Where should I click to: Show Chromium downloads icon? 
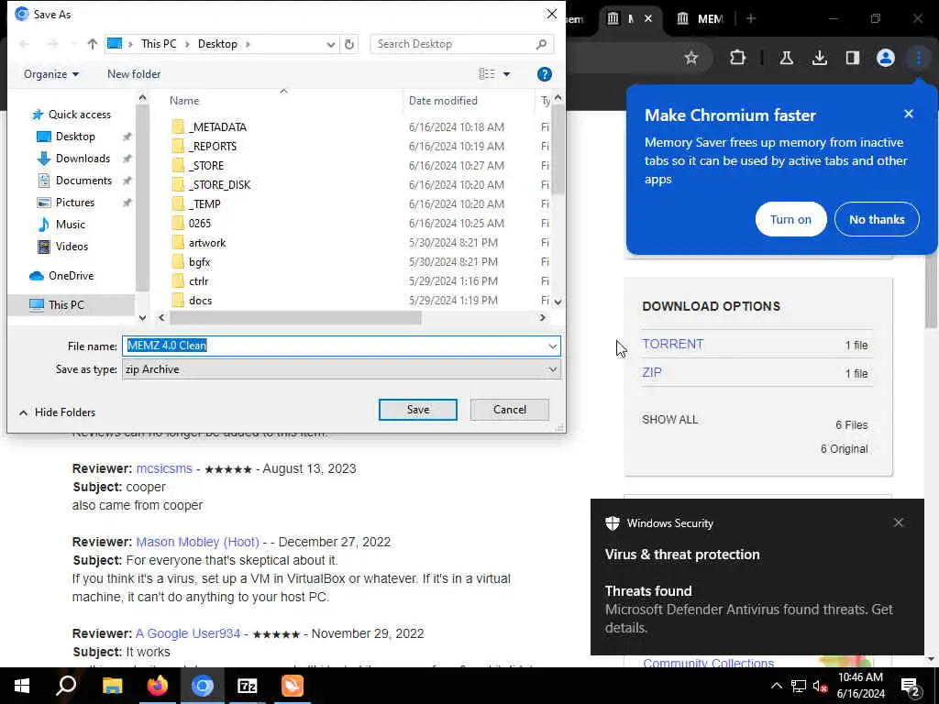tap(820, 58)
